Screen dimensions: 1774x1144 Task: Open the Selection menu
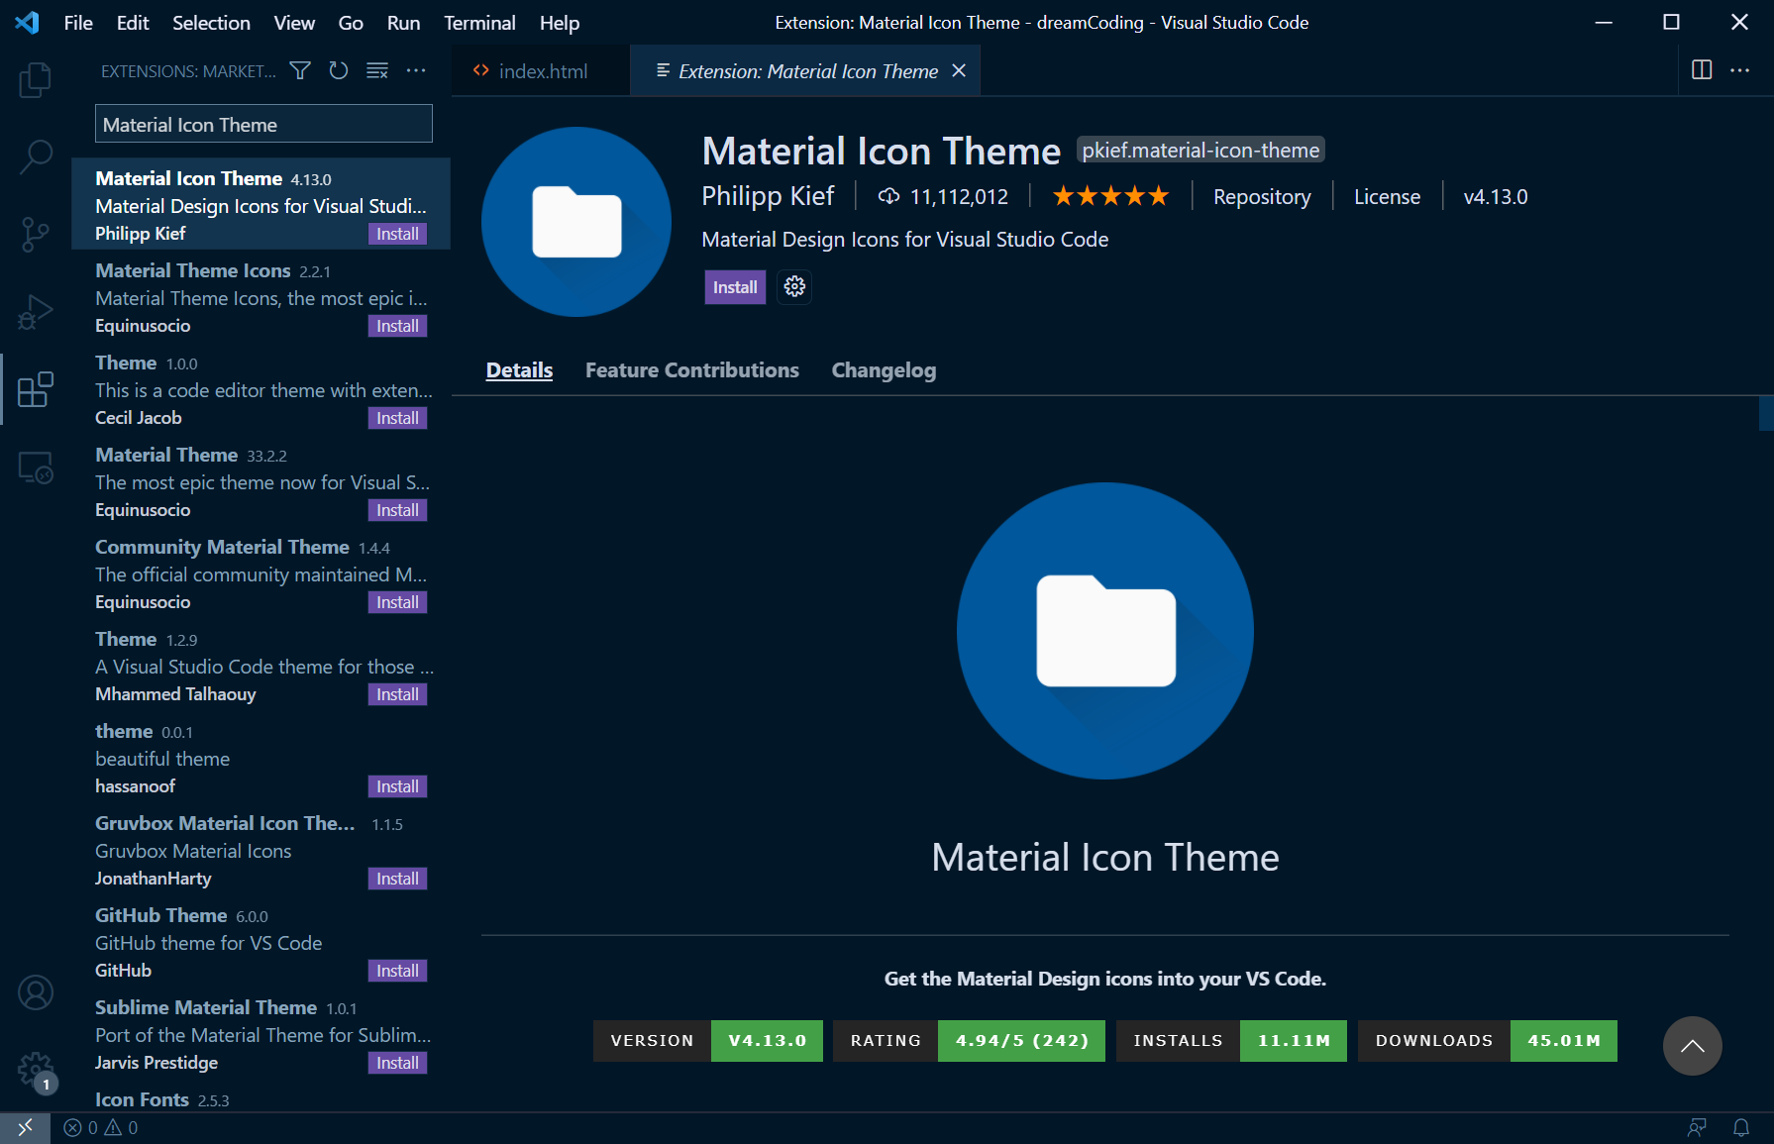[x=211, y=22]
